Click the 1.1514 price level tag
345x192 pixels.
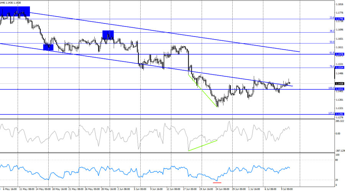click(339, 68)
